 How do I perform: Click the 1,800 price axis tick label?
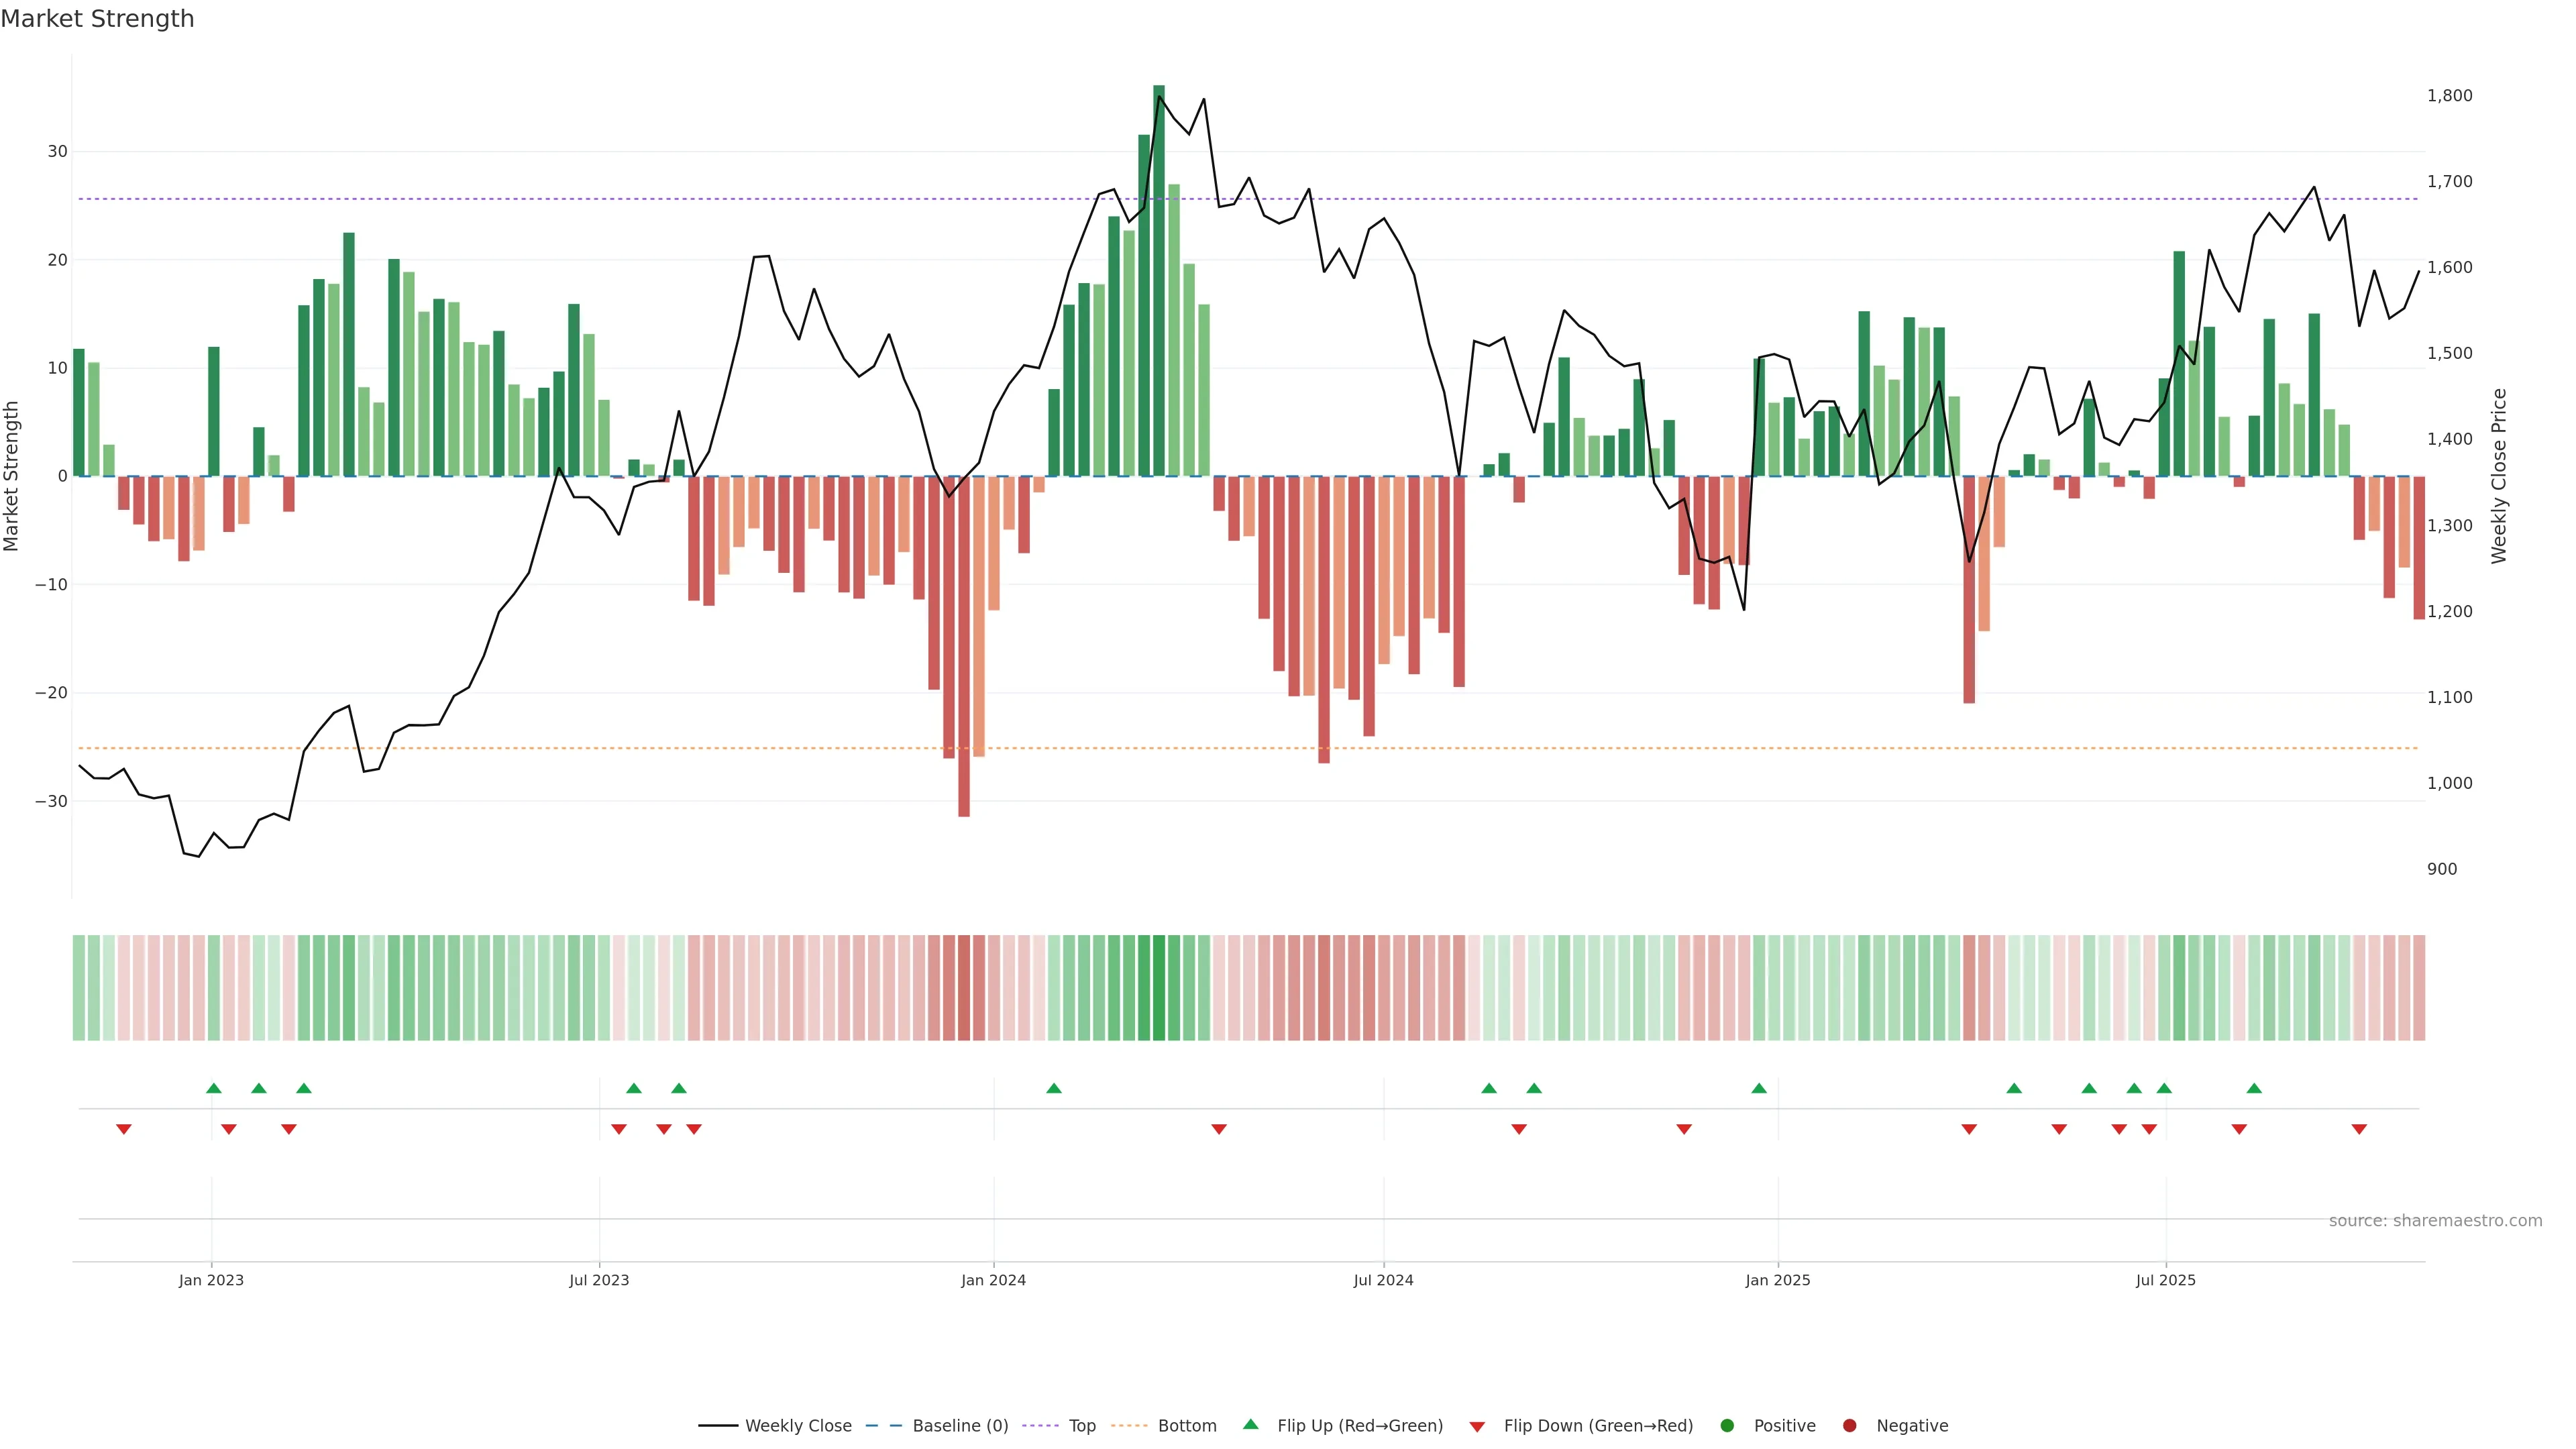[2449, 96]
